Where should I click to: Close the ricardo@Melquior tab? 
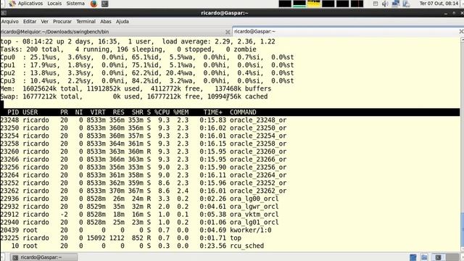(x=228, y=32)
